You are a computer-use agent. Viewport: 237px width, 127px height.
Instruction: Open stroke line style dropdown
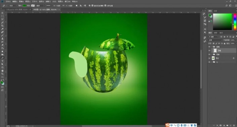pos(49,6)
